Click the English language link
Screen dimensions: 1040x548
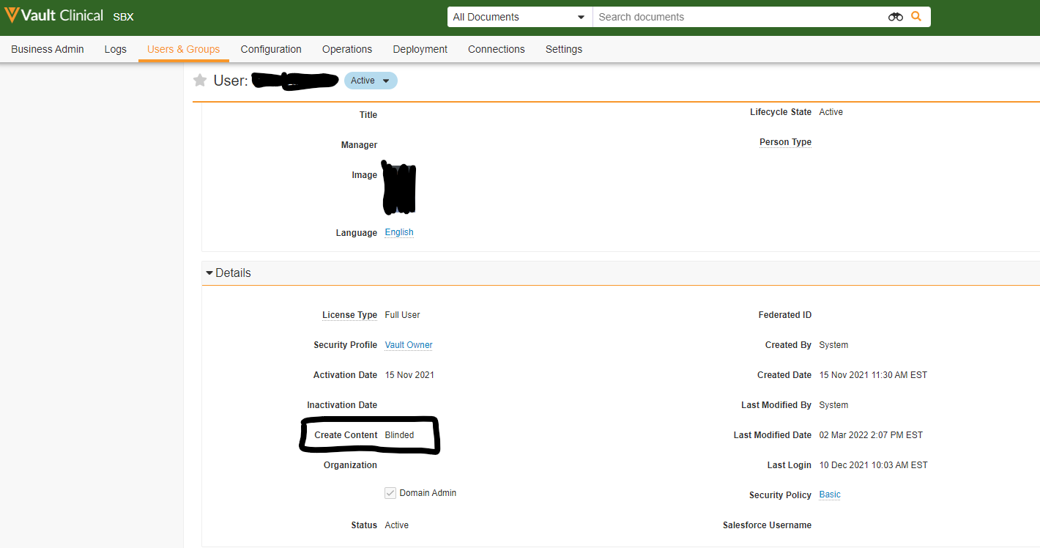[399, 232]
